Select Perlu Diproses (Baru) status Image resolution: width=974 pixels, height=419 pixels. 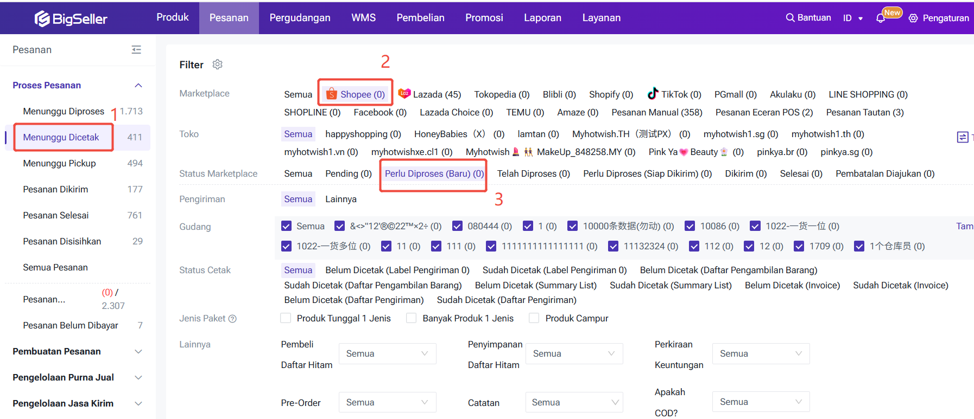(434, 173)
